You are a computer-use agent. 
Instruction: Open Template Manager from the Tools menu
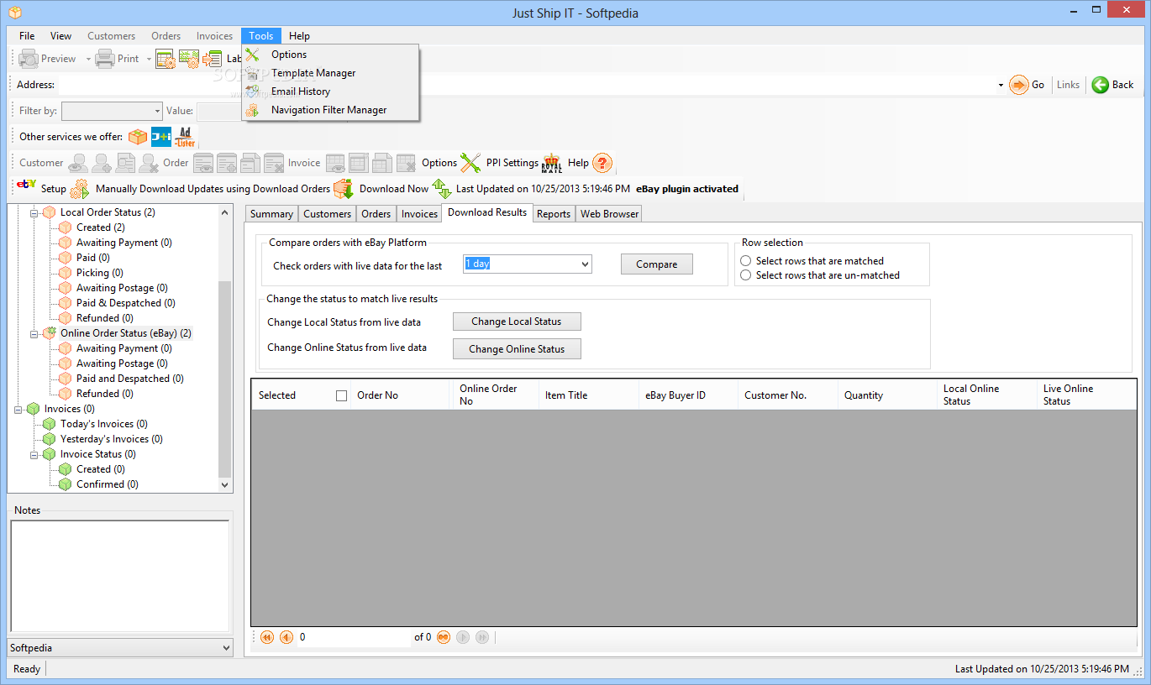(330, 73)
